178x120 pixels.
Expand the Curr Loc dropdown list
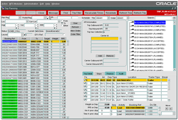(59, 21)
